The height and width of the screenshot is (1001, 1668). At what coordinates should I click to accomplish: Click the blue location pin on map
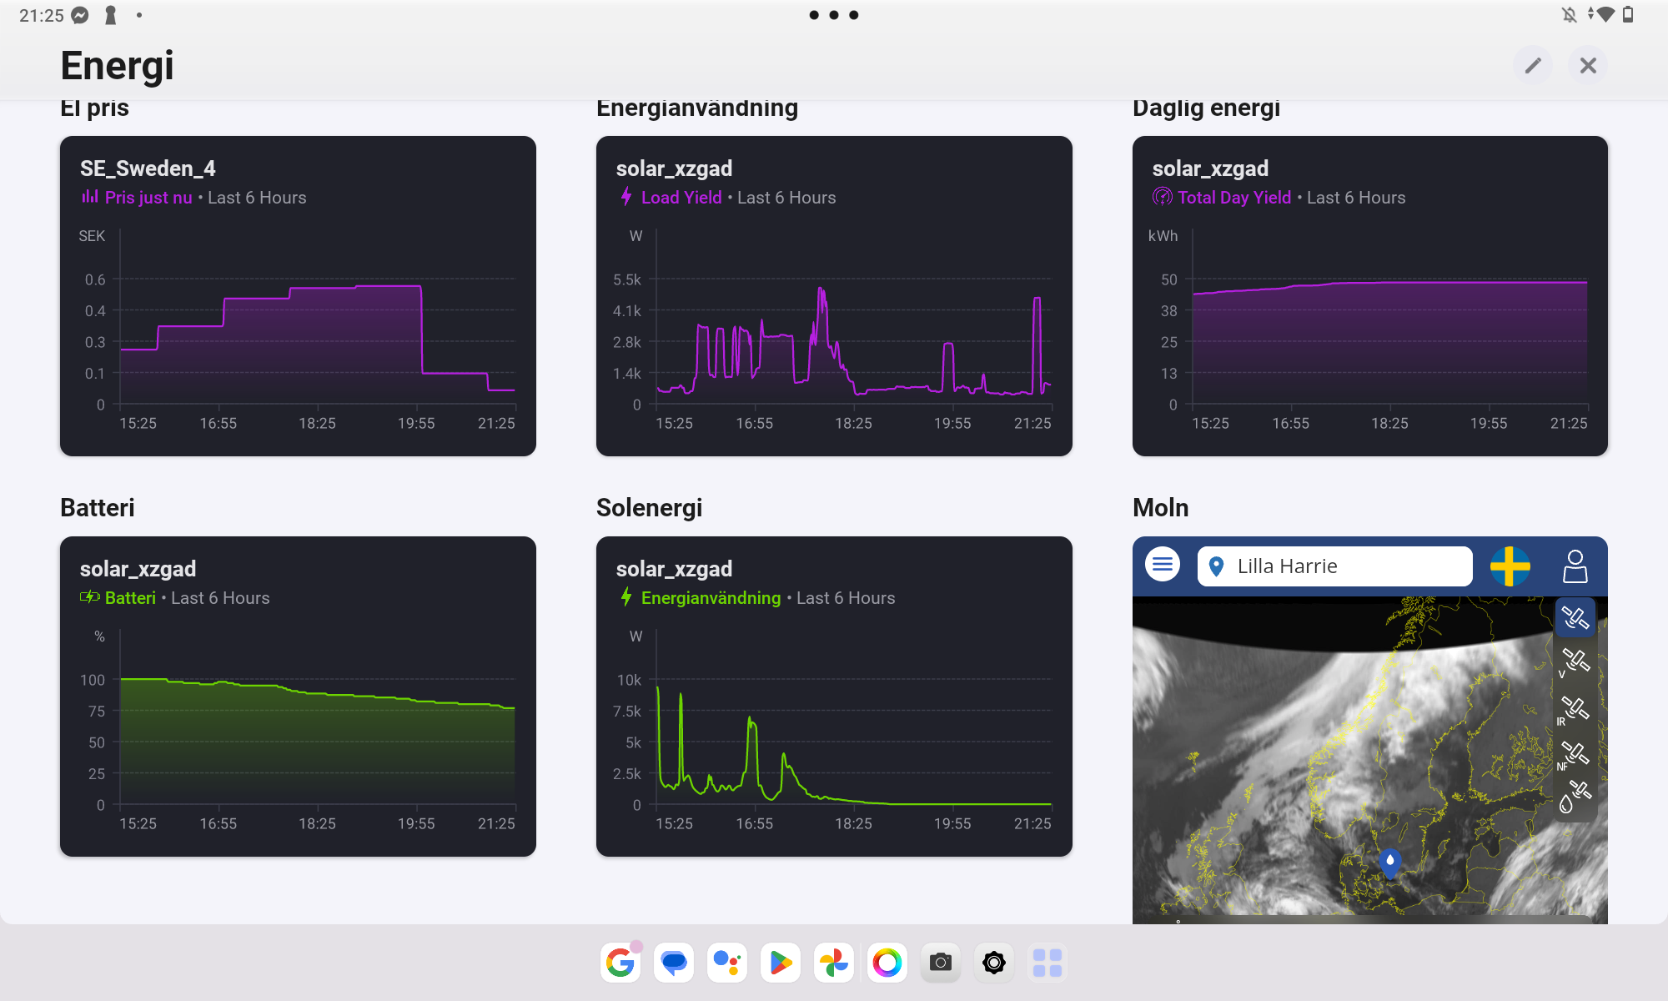tap(1389, 861)
